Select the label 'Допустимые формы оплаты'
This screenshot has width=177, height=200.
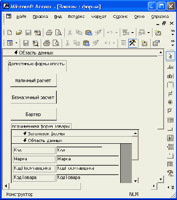[37, 66]
